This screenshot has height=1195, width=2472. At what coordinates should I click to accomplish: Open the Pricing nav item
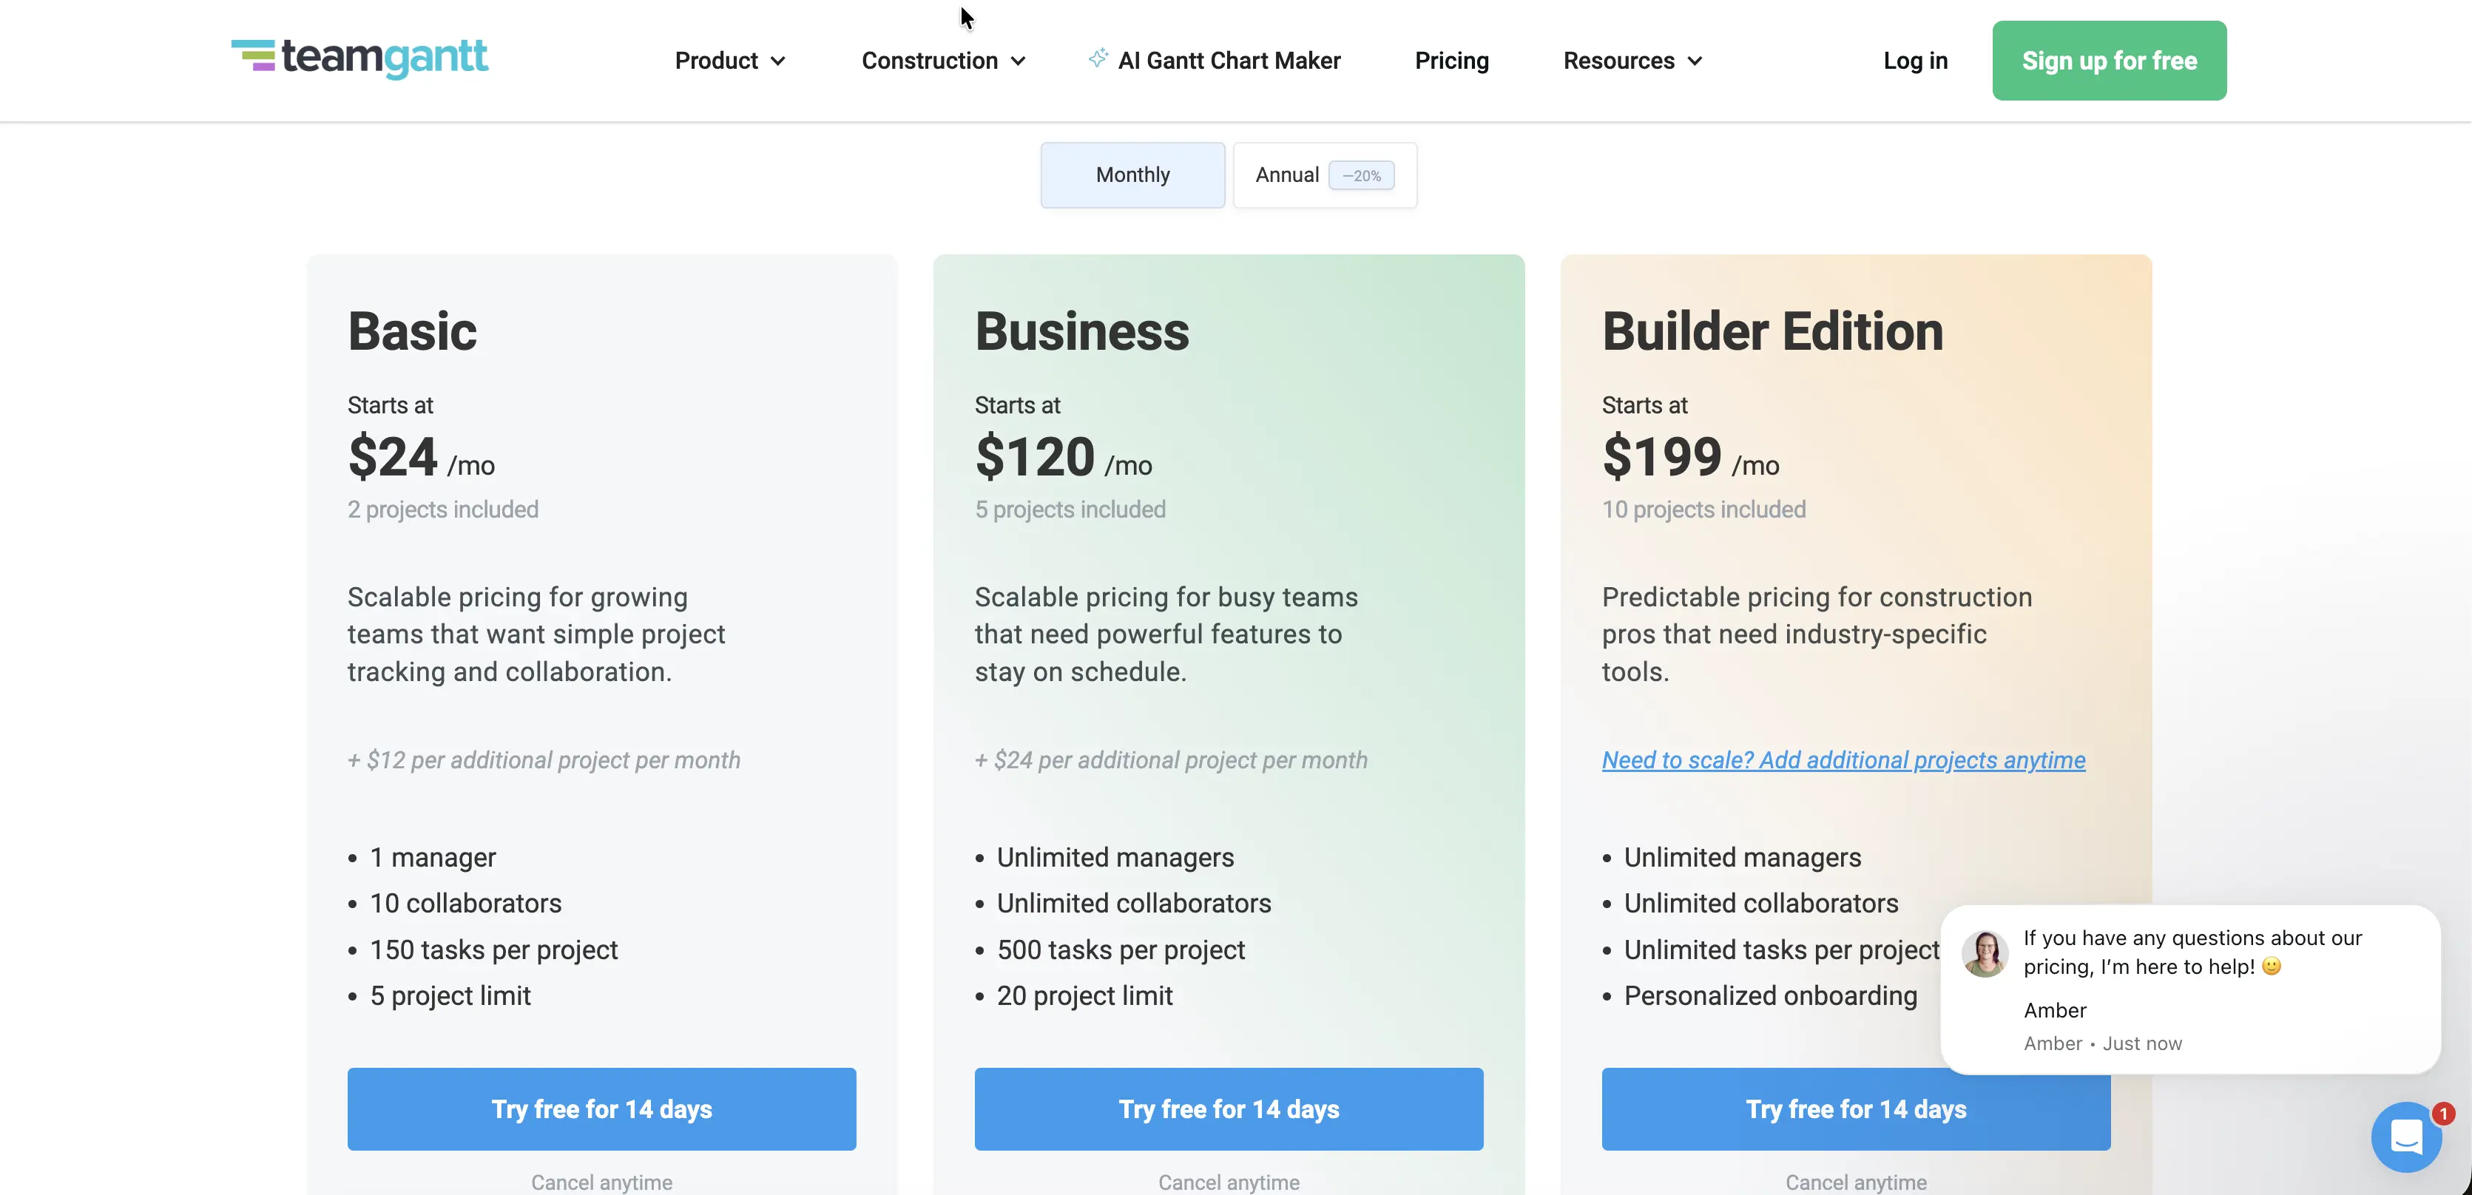coord(1451,61)
